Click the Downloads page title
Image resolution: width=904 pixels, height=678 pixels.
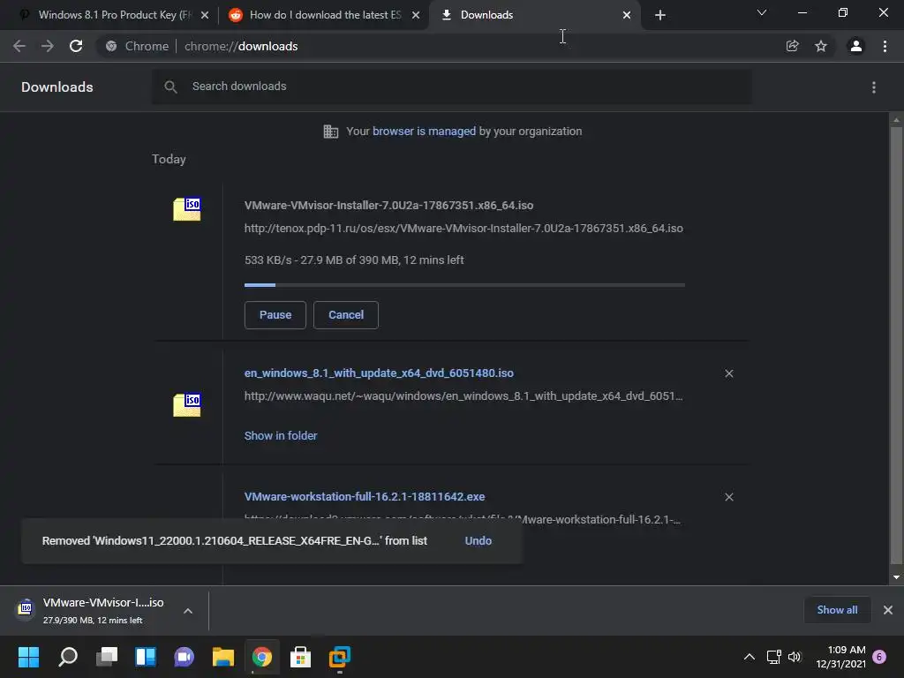point(57,87)
